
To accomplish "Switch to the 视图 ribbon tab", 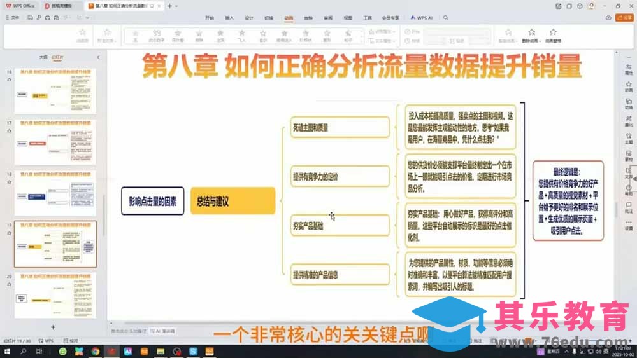I will pos(348,18).
